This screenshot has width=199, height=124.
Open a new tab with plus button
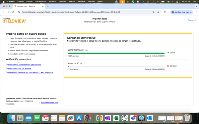pos(48,6)
